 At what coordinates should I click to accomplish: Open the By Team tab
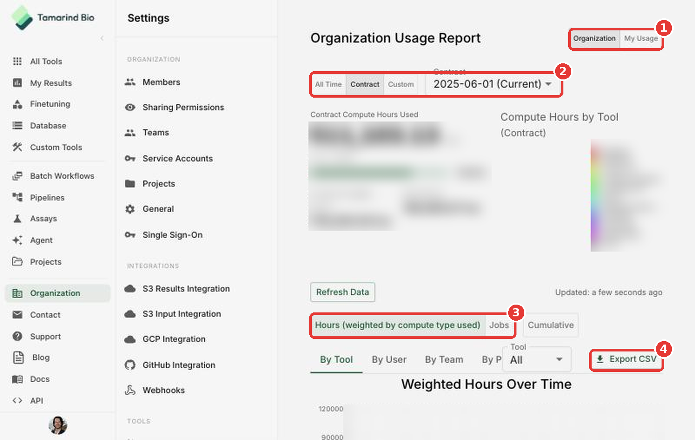pos(444,360)
